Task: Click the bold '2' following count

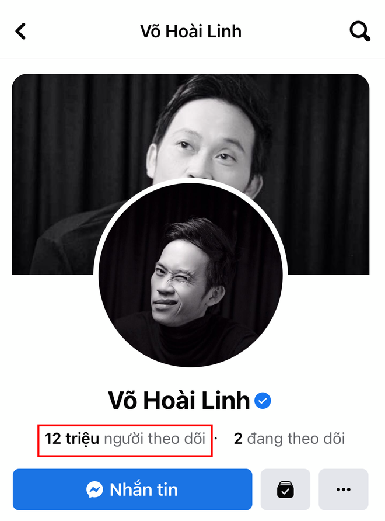Action: click(x=238, y=439)
